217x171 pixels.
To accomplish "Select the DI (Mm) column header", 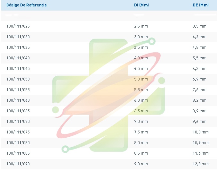I will 141,5.
